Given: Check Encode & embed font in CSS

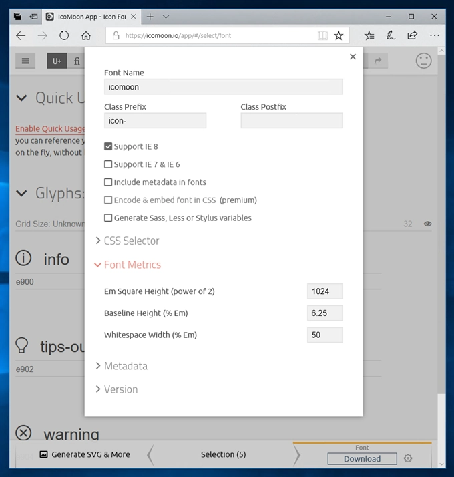Looking at the screenshot, I should pyautogui.click(x=108, y=200).
